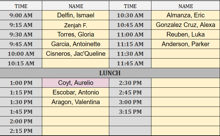Click the empty name cell beside 2:30 PM
This screenshot has width=220, height=136.
point(186,83)
